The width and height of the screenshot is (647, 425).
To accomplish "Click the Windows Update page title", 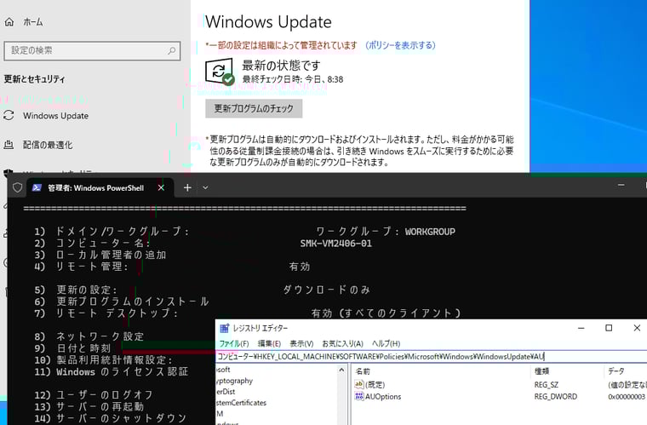I will [268, 22].
